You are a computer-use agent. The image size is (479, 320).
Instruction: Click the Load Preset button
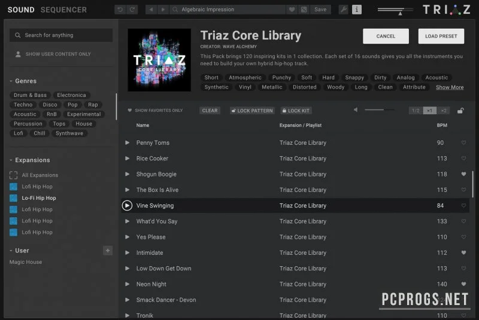click(x=441, y=36)
